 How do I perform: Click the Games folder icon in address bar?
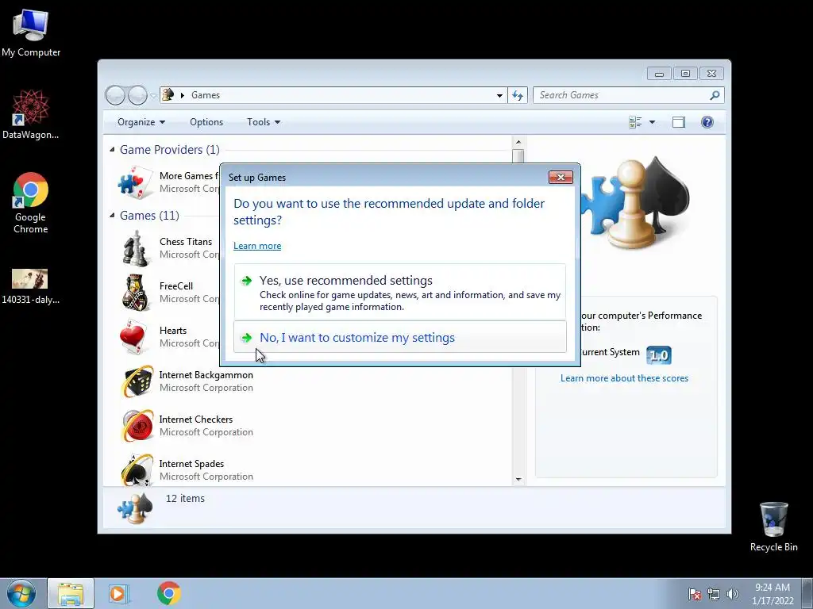pos(168,95)
